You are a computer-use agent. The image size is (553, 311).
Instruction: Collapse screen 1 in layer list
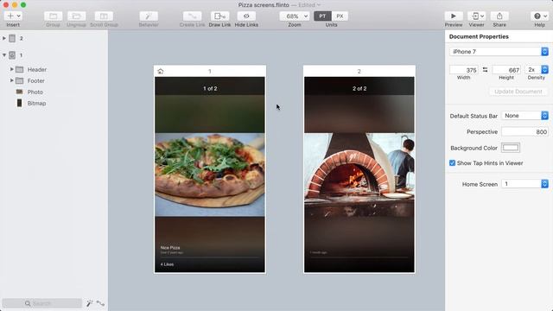pyautogui.click(x=4, y=55)
